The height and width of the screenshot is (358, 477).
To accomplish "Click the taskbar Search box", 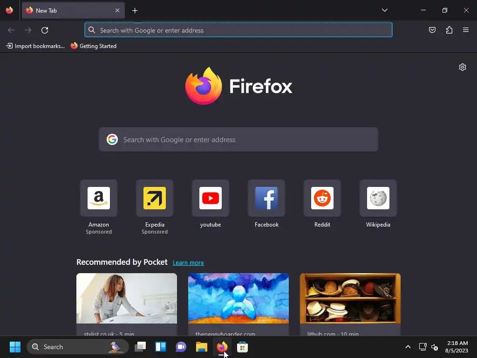I will coord(78,347).
